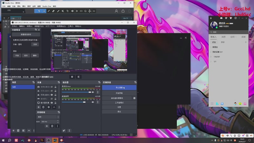Click the plus icon in QQ contacts

(x=246, y=42)
